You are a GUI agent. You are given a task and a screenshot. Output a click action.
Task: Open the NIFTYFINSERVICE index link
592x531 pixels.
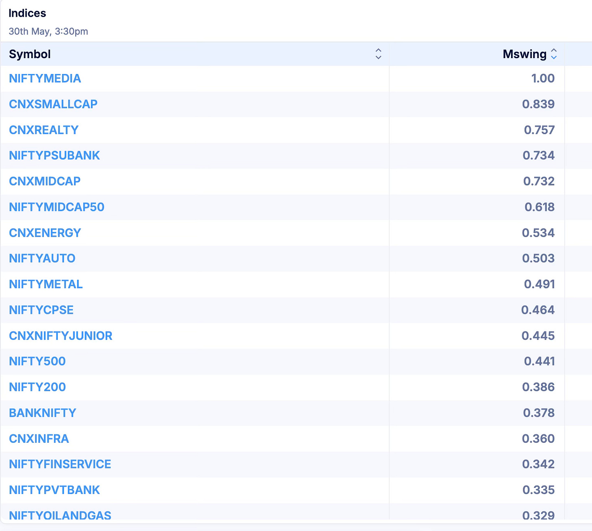pos(60,464)
